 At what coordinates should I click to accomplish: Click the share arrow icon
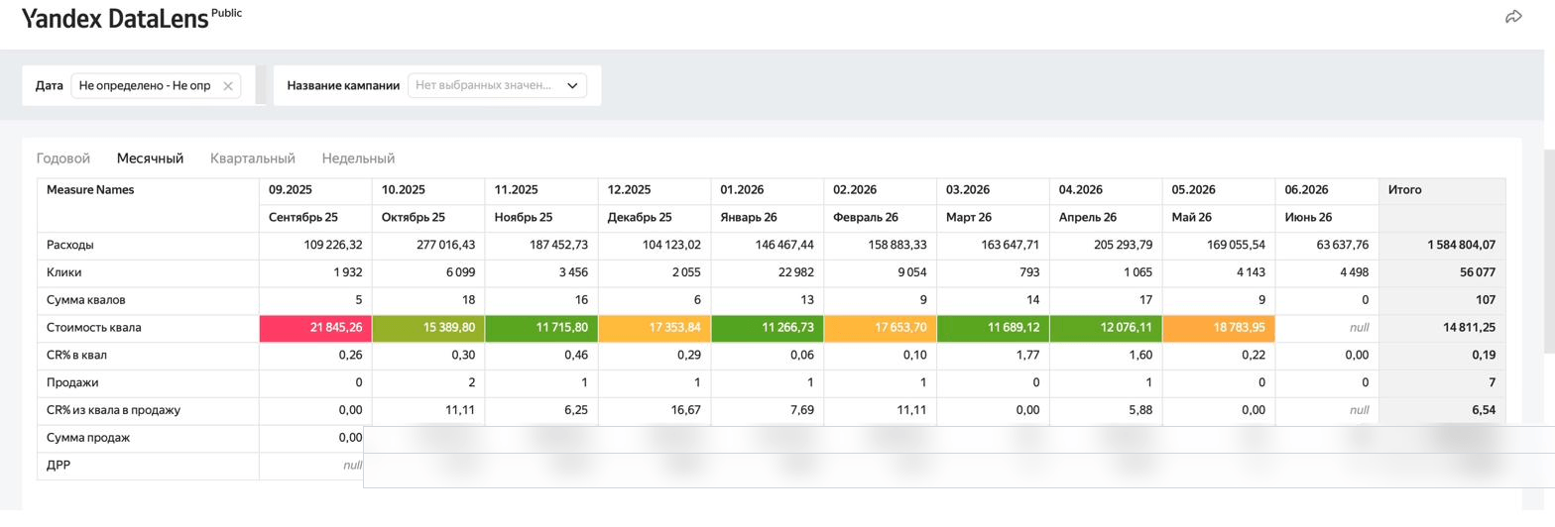click(x=1513, y=17)
